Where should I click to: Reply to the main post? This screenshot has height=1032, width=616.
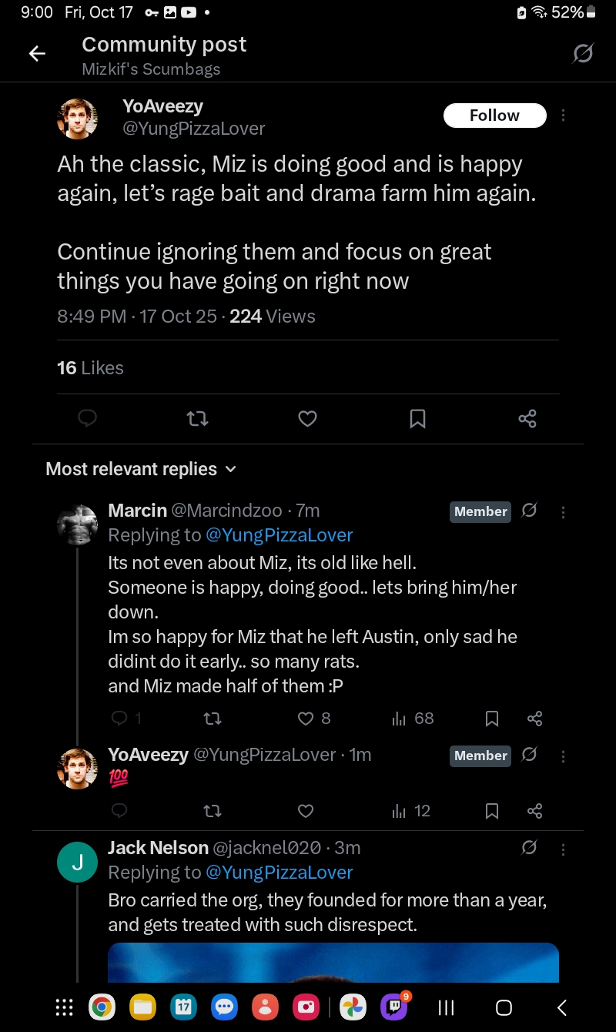click(88, 418)
